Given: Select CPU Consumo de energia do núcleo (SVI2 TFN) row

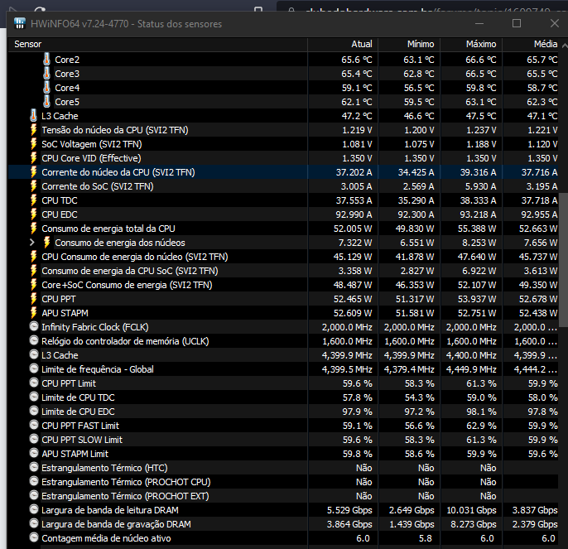Looking at the screenshot, I should (284, 257).
